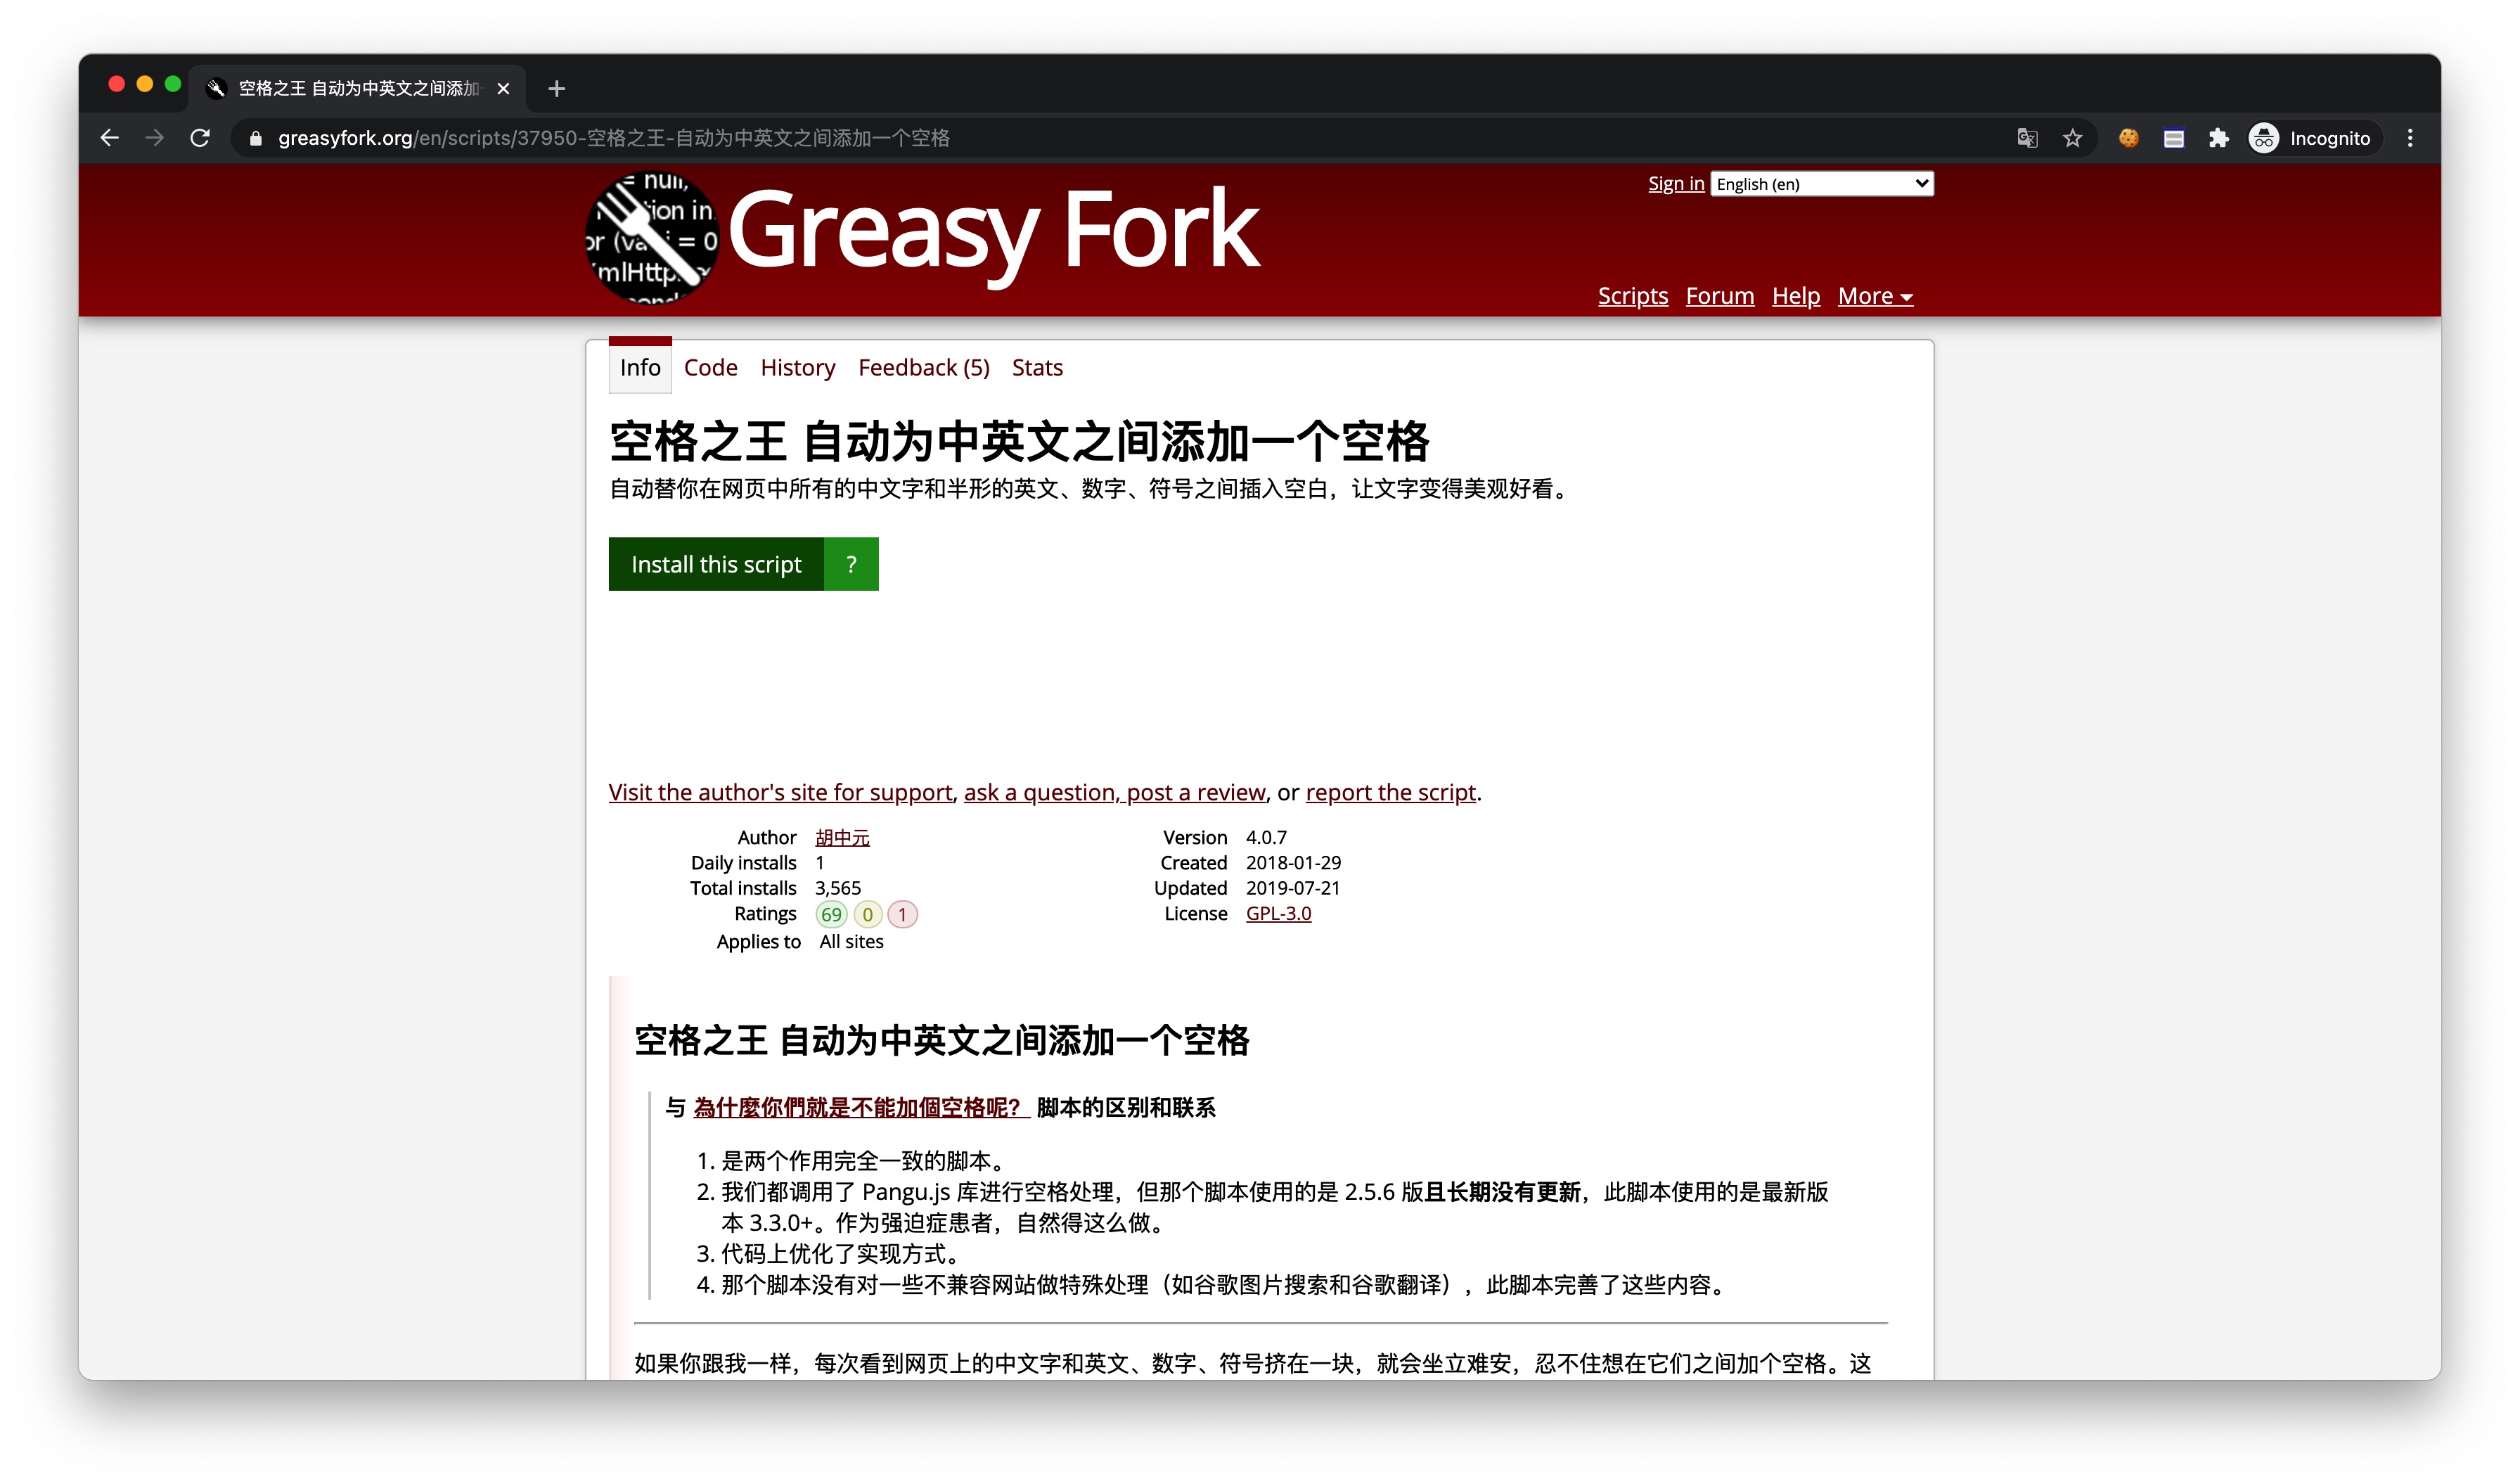Open the Help nav link

click(x=1796, y=296)
